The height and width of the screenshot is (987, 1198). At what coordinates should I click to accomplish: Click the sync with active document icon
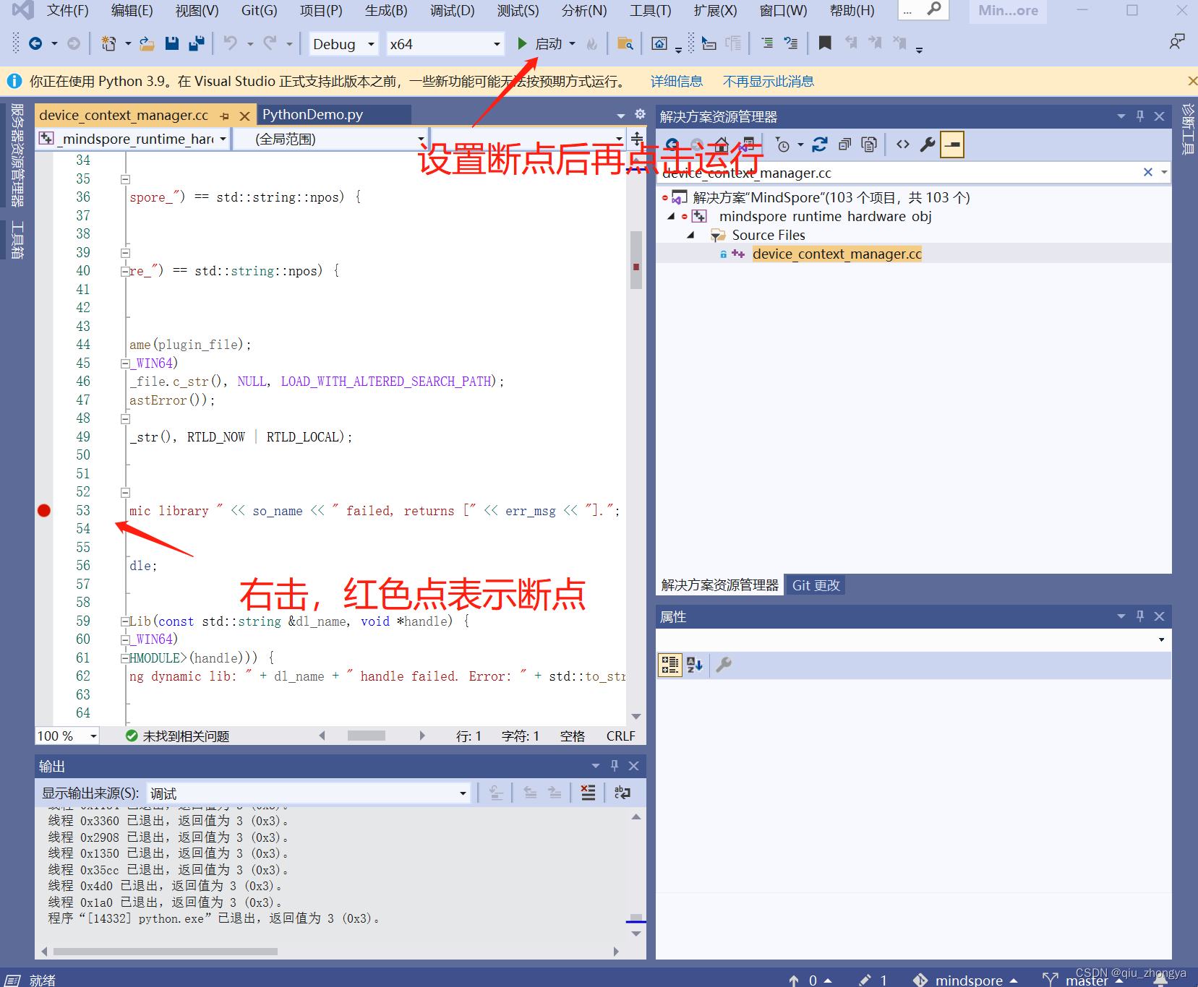[819, 145]
